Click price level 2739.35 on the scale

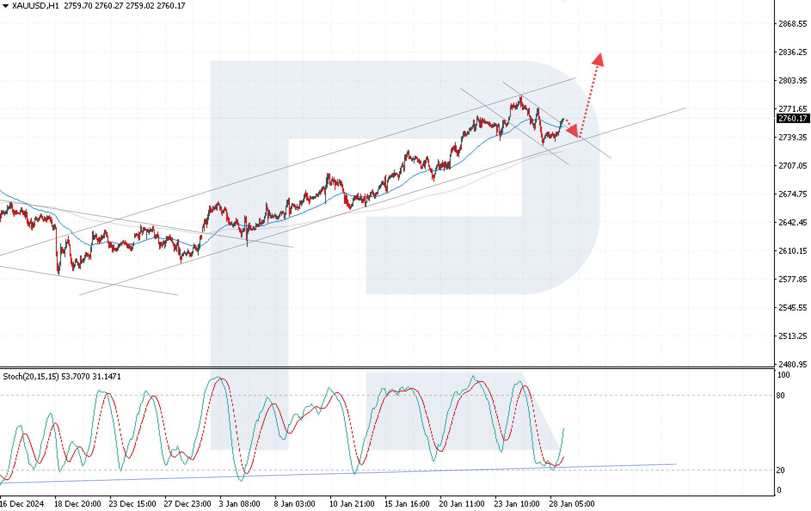[793, 137]
